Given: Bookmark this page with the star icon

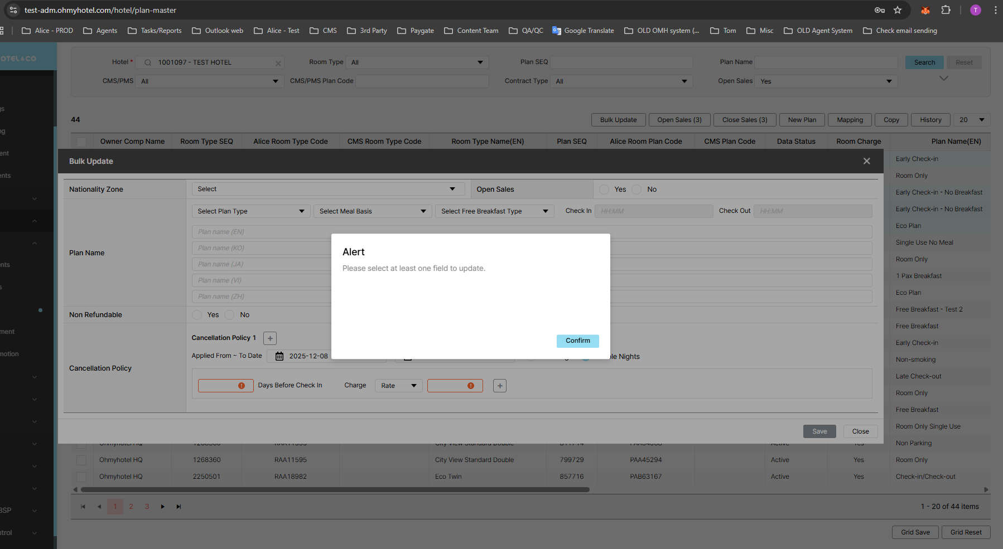Looking at the screenshot, I should coord(898,10).
